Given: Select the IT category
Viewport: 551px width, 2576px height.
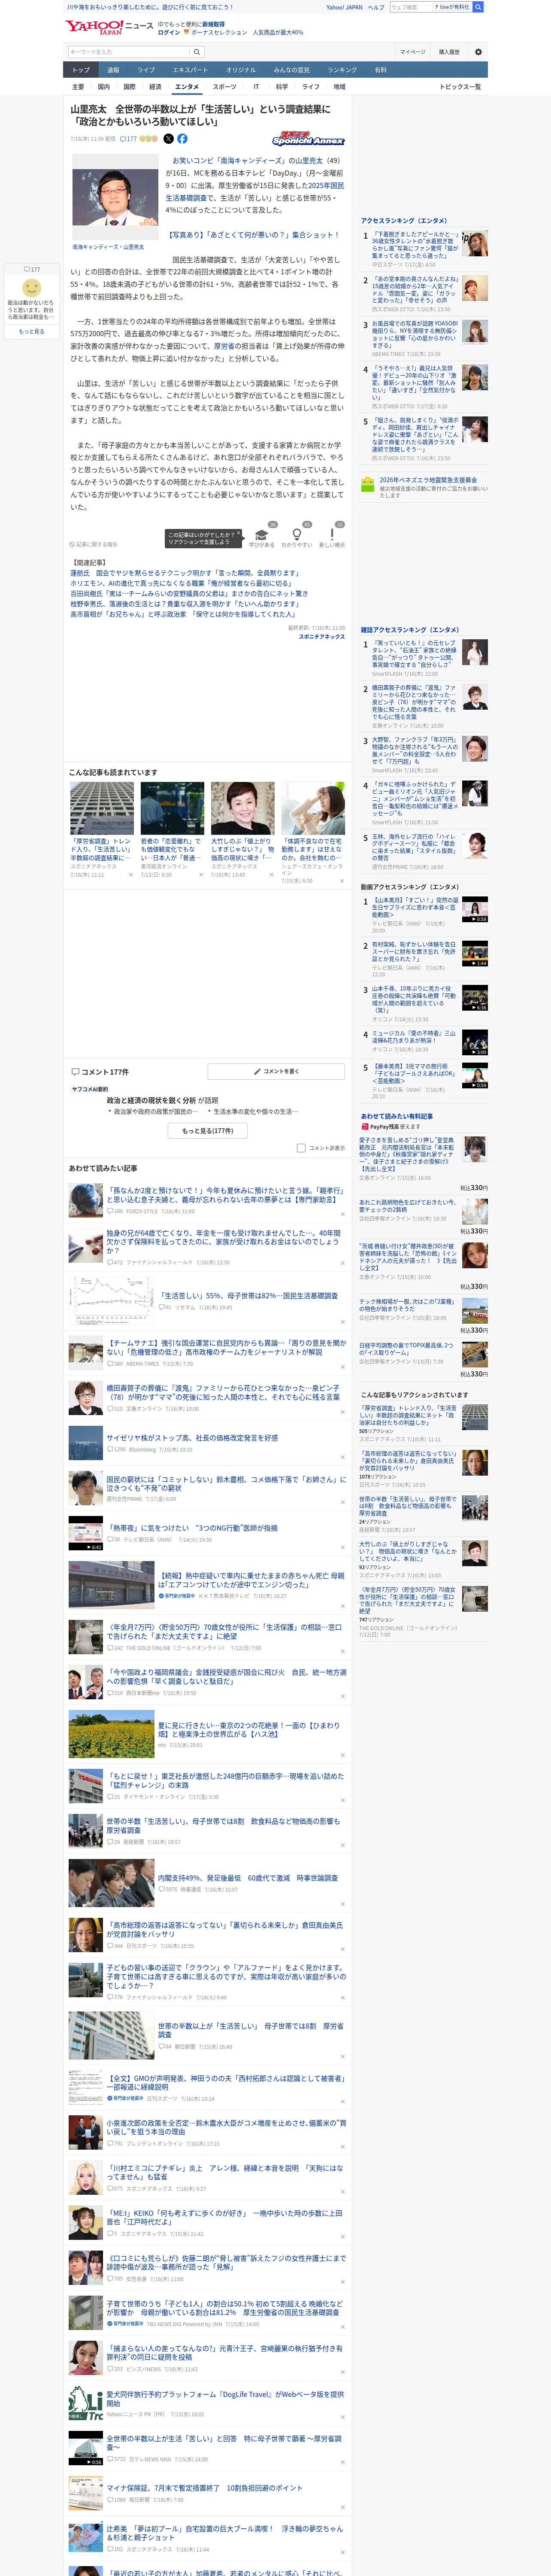Looking at the screenshot, I should click(256, 87).
